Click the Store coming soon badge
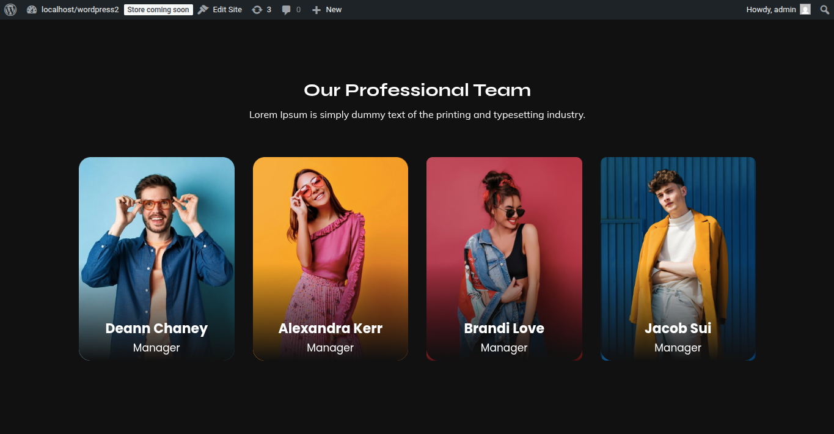Viewport: 834px width, 434px height. coord(158,10)
